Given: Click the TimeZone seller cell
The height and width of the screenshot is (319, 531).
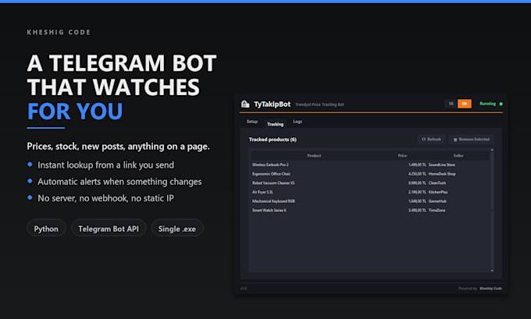Looking at the screenshot, I should pos(437,211).
